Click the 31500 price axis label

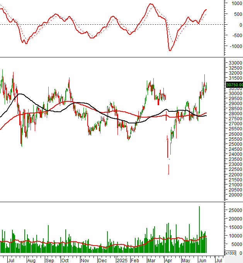pos(235,78)
